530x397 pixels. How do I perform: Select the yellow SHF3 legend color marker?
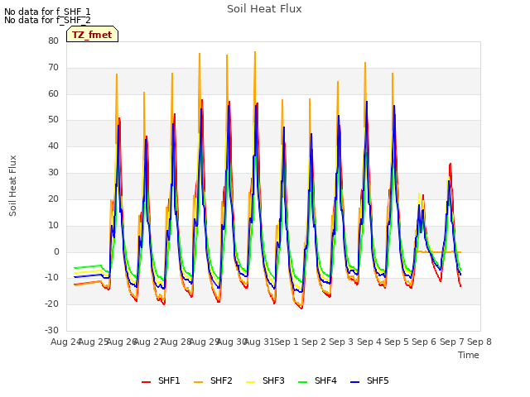(250, 382)
